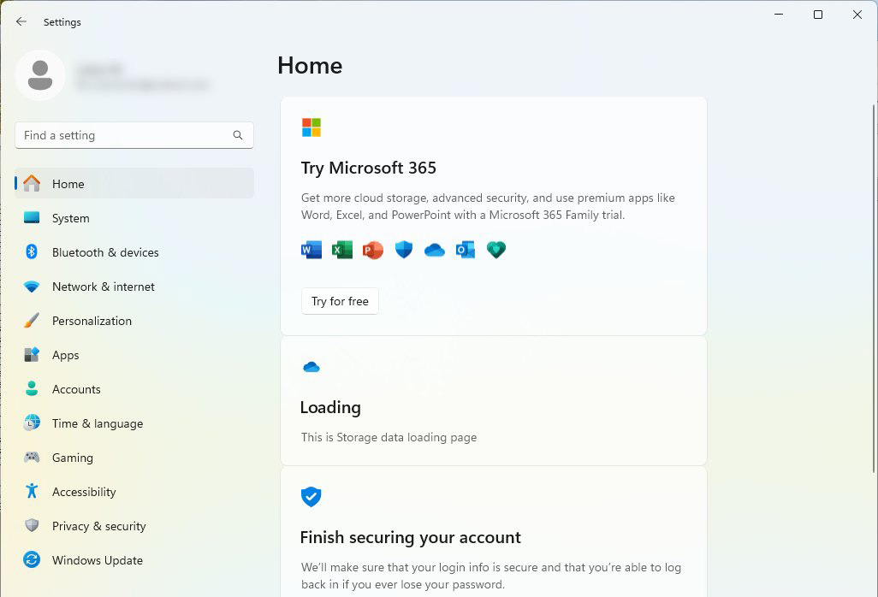Click the Defender shield app icon

(x=404, y=250)
